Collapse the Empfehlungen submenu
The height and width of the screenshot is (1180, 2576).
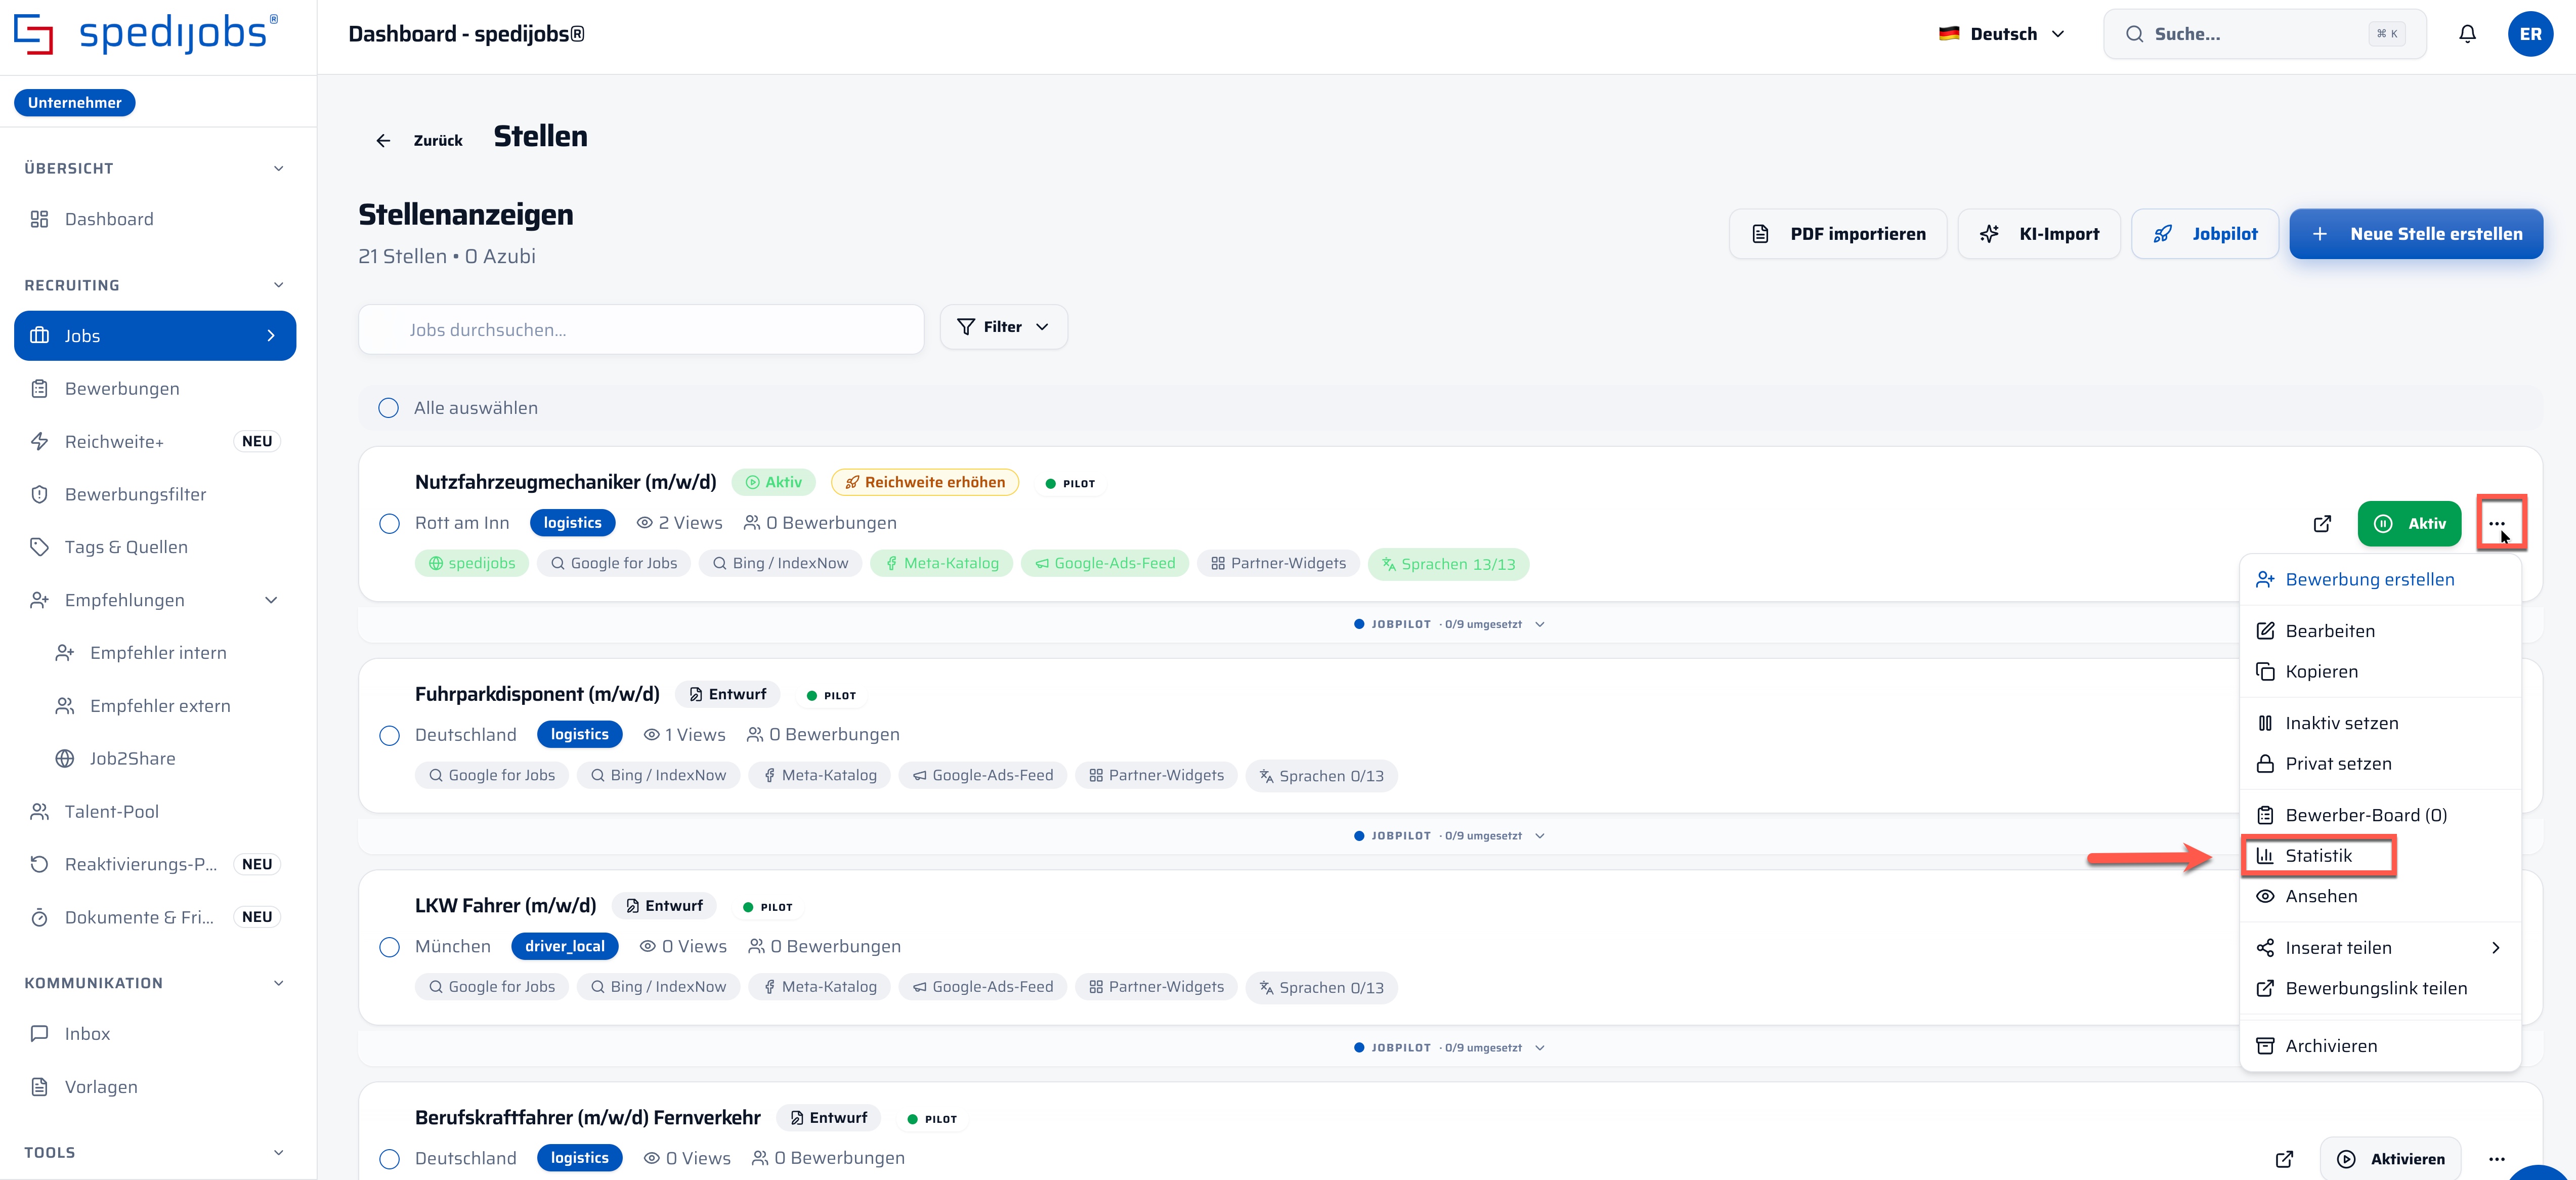(271, 600)
